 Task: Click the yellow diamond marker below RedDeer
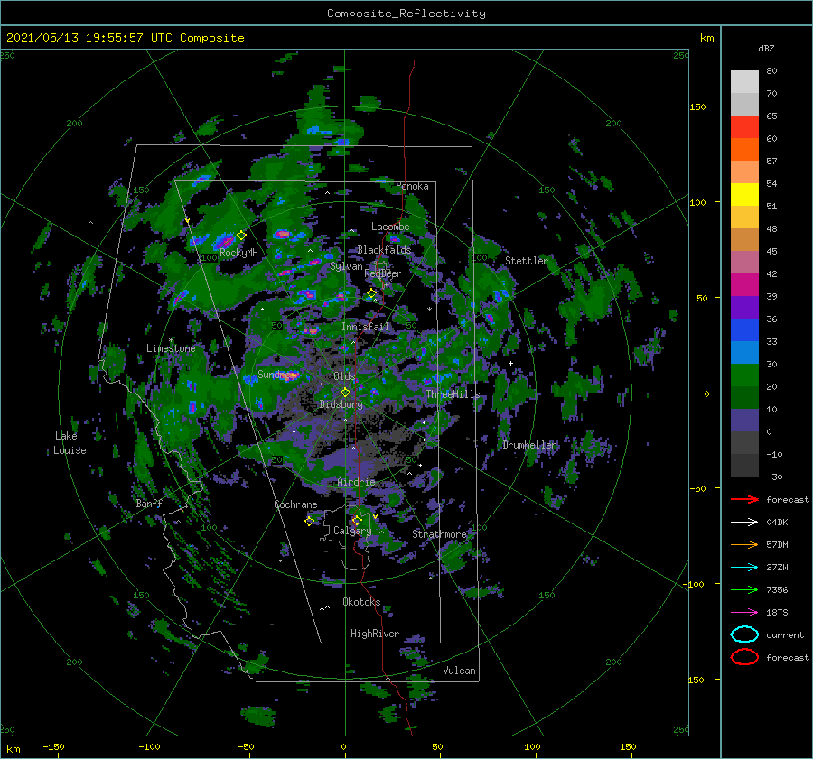371,293
